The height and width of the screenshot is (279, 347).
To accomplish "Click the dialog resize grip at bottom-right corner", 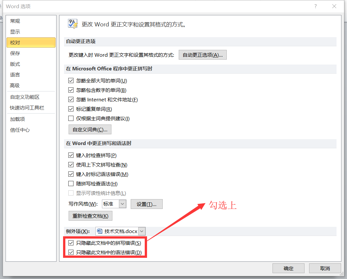I will click(x=342, y=274).
